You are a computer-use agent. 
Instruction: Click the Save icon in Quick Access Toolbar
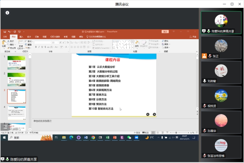[x=5, y=32]
